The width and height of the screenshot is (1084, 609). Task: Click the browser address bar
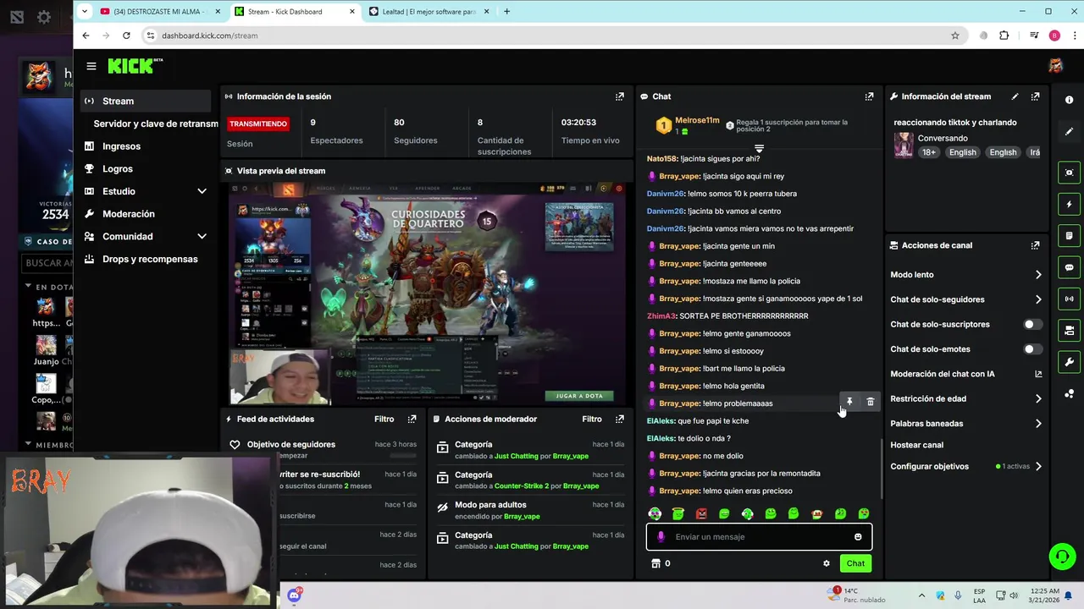[x=542, y=36]
